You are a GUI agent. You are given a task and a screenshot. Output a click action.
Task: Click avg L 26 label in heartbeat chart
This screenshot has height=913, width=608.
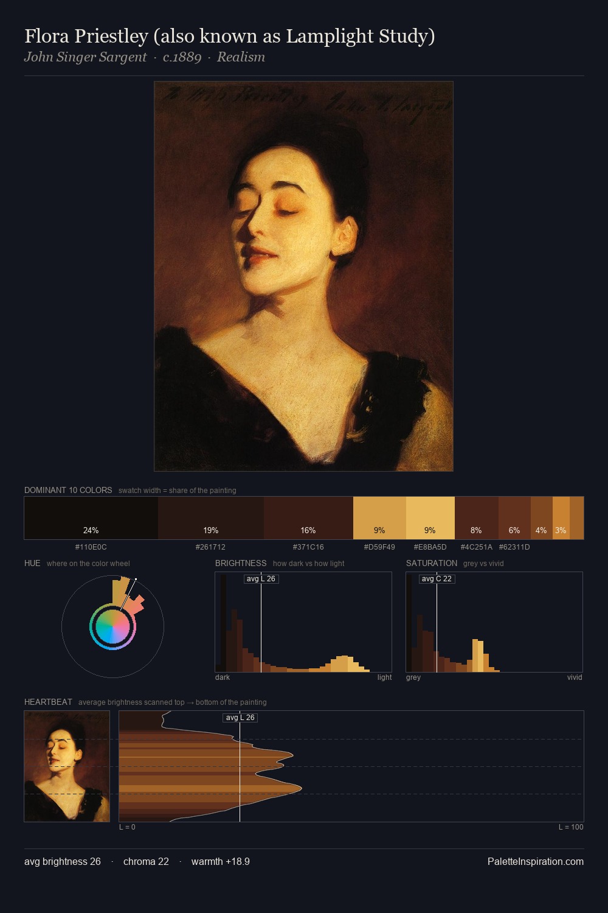240,718
